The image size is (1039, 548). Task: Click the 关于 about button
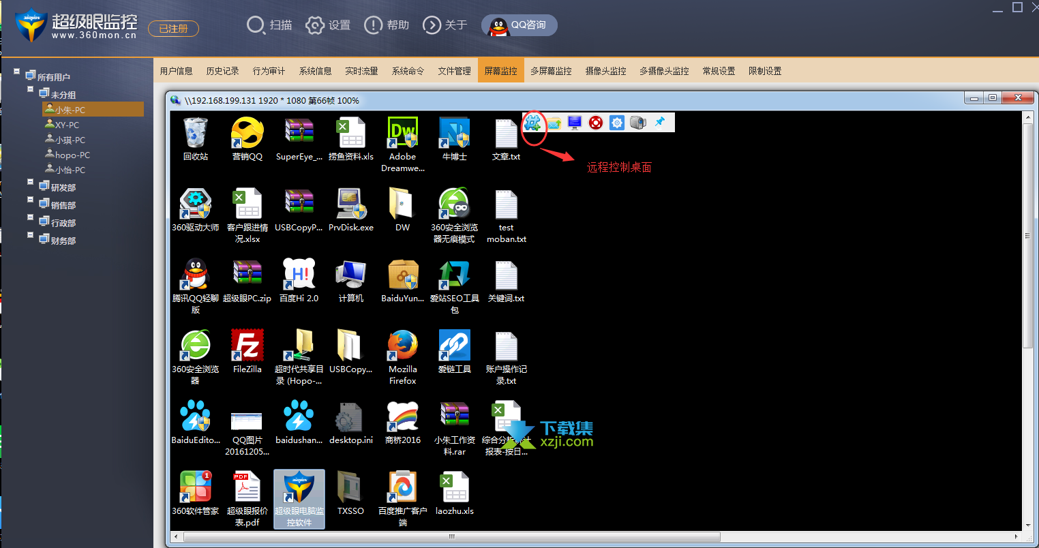(x=445, y=25)
